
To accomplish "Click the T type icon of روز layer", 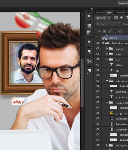I will (x=111, y=70).
